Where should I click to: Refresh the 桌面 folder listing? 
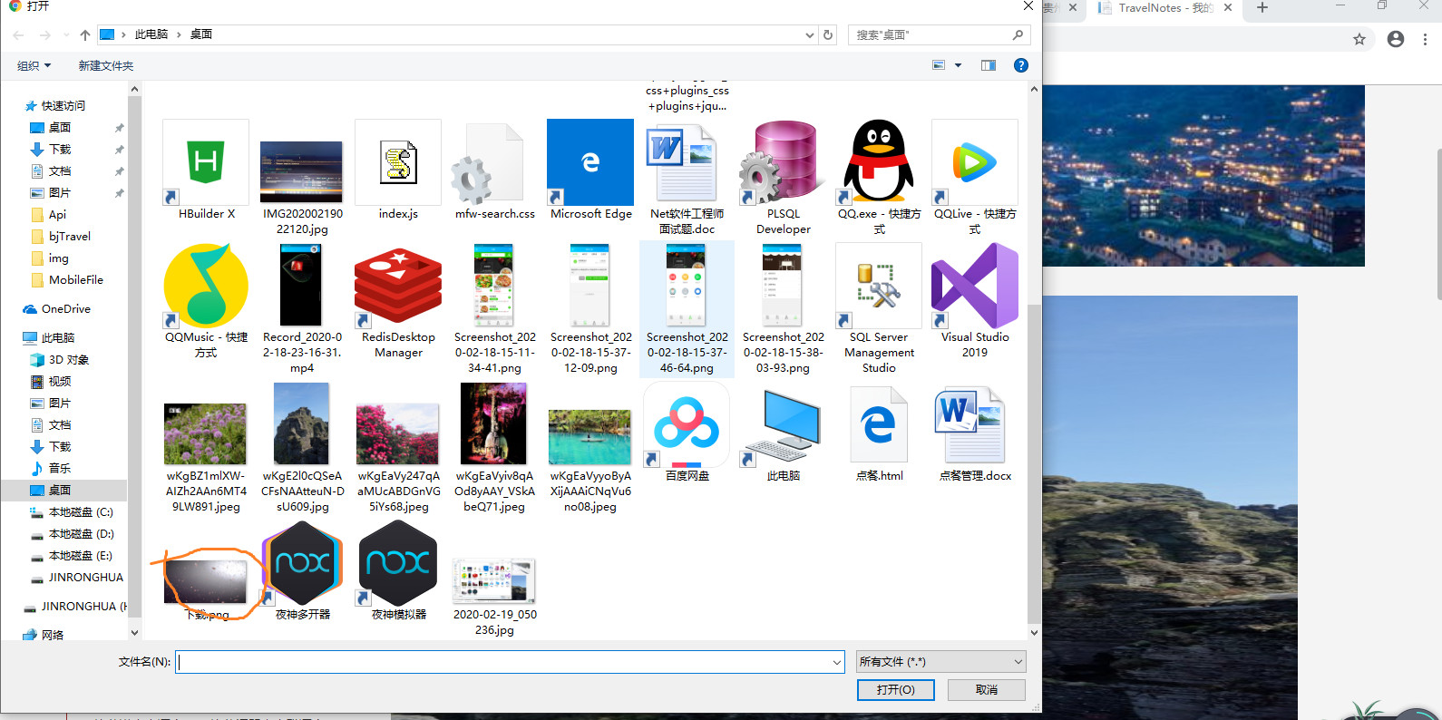point(828,34)
